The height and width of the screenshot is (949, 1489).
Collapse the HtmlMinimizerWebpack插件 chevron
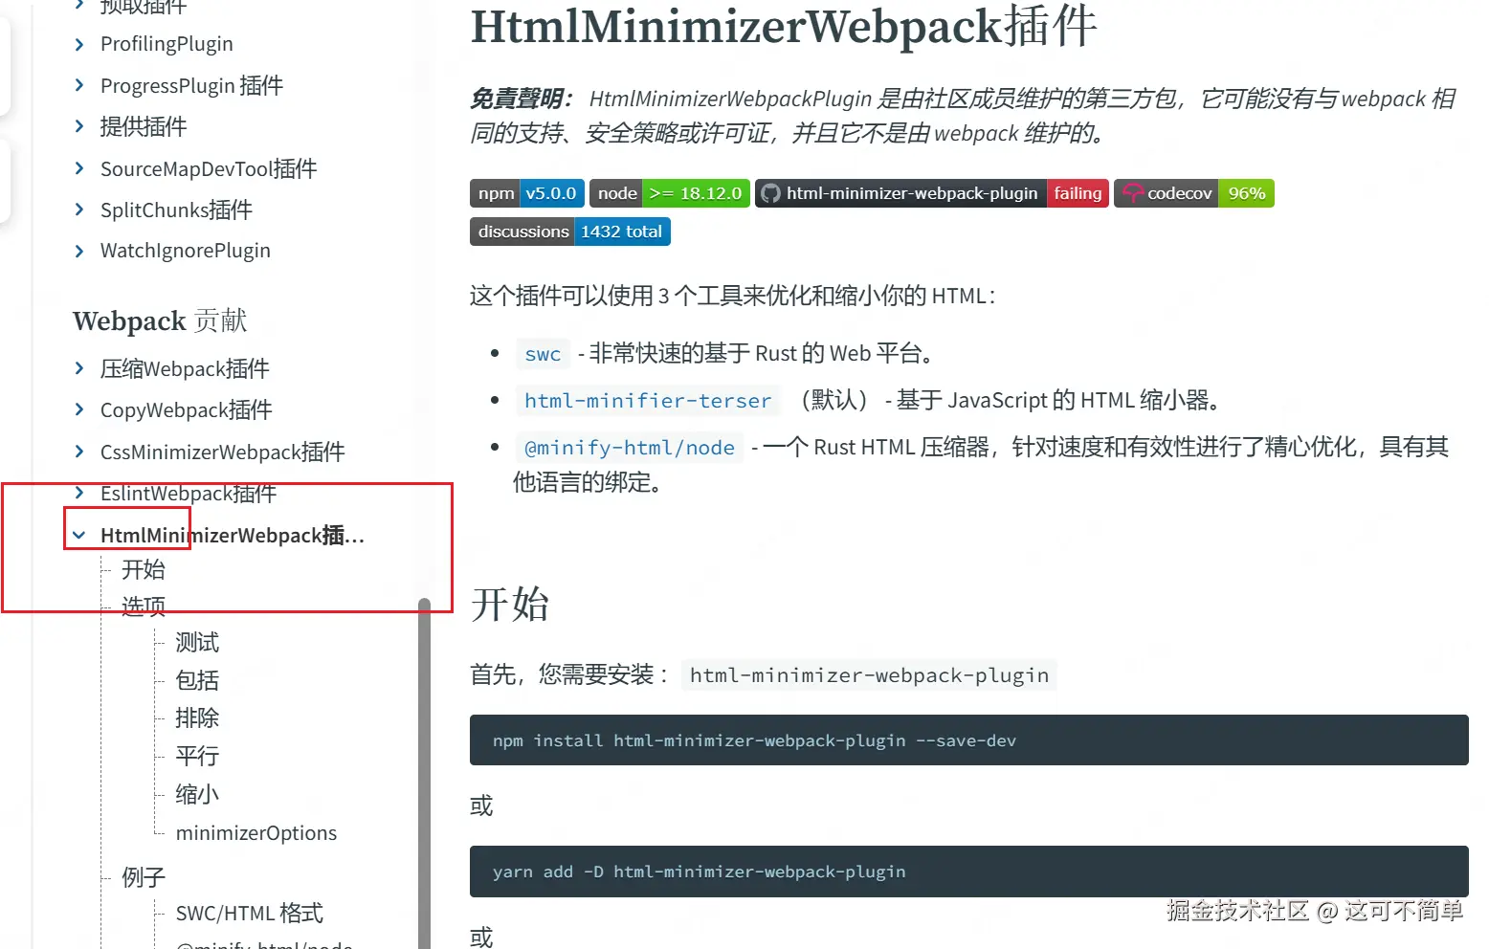coord(79,535)
